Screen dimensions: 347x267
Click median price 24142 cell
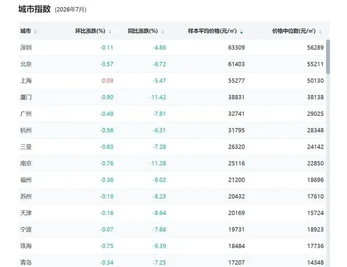(315, 147)
